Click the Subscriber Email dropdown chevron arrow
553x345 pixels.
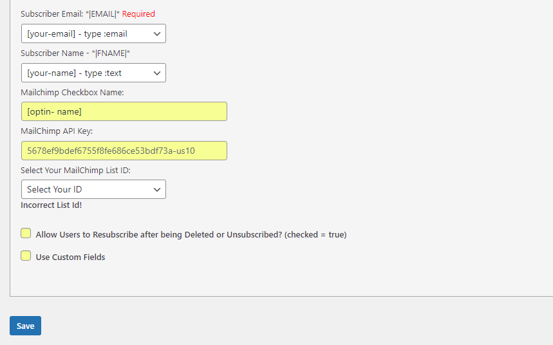tap(156, 33)
